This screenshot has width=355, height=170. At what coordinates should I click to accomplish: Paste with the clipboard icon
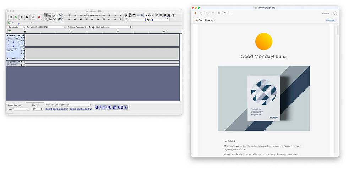(134, 15)
